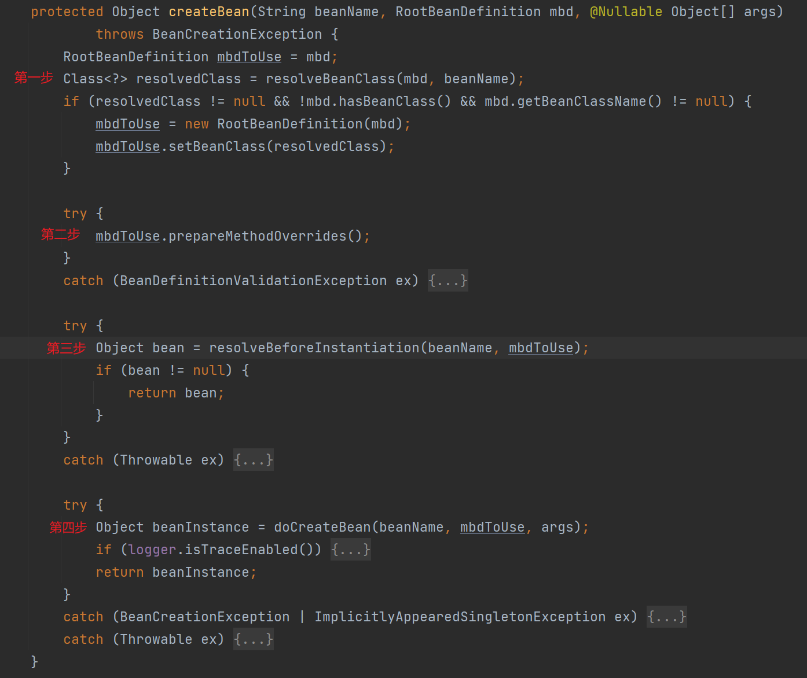The width and height of the screenshot is (807, 678).
Task: Expand folded ImplicitlyAppearedSingletonException catch block
Action: [x=666, y=617]
